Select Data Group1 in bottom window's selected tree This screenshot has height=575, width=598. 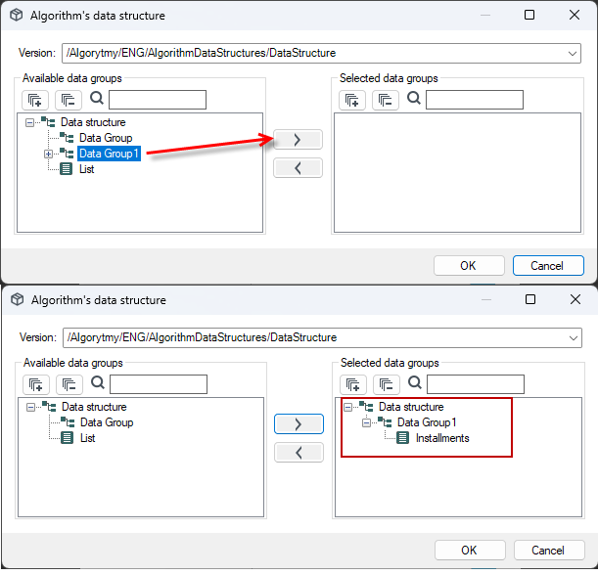point(427,422)
